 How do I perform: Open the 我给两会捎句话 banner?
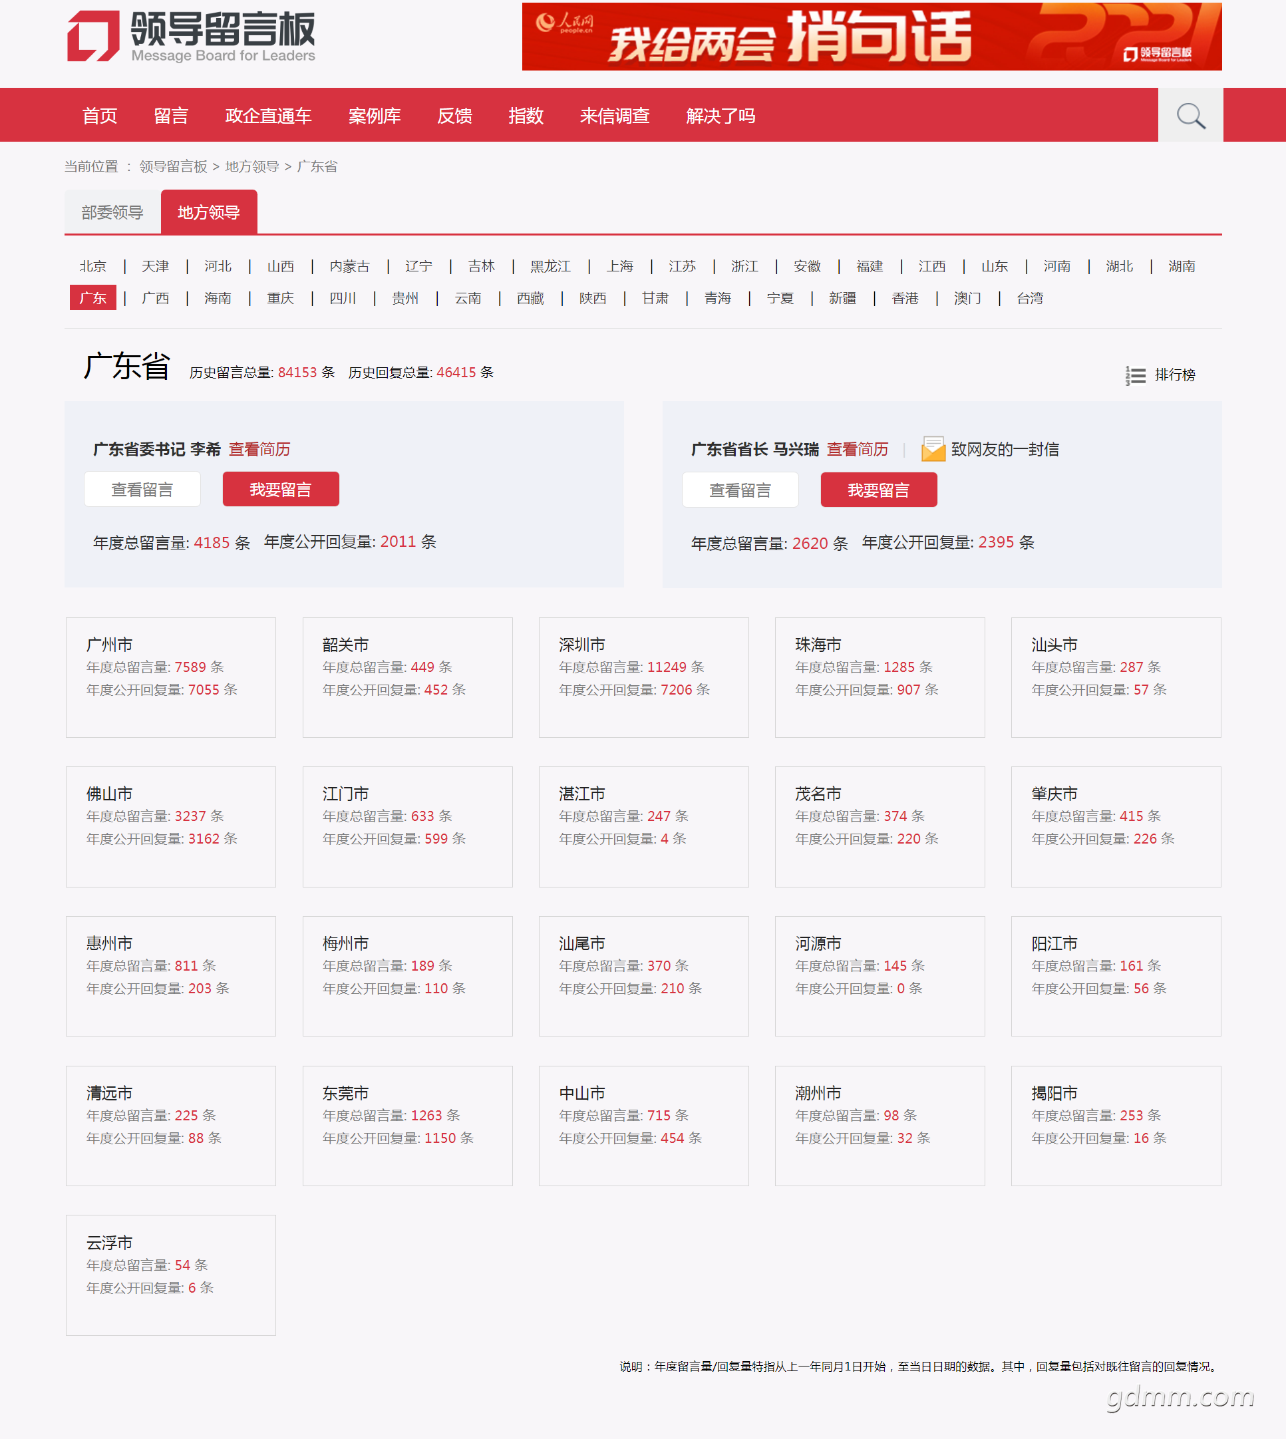coord(872,37)
